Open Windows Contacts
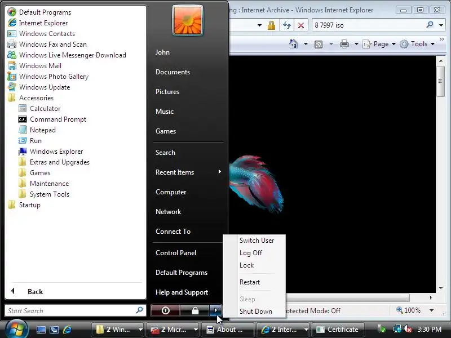Viewport: 451px width, 338px height. point(41,34)
